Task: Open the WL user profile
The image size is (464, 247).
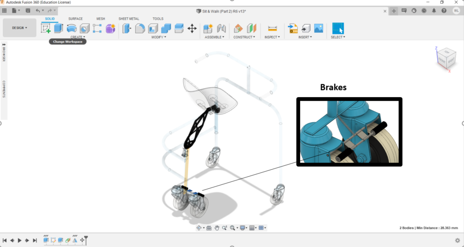Action: click(x=456, y=11)
